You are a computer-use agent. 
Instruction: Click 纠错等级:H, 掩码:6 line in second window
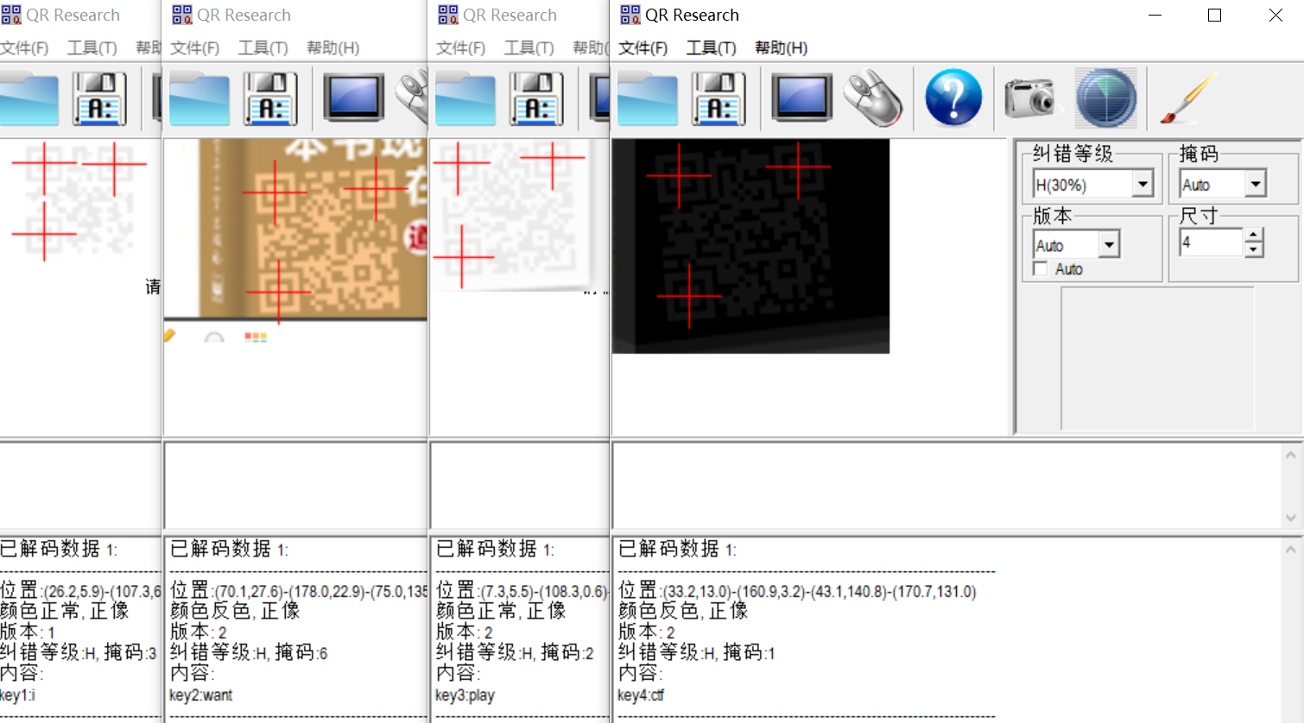pos(249,652)
